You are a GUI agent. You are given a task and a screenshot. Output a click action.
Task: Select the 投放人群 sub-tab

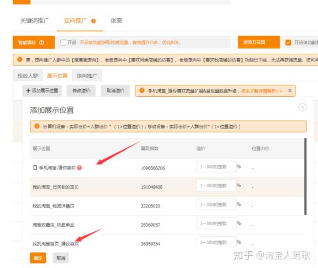coord(28,75)
